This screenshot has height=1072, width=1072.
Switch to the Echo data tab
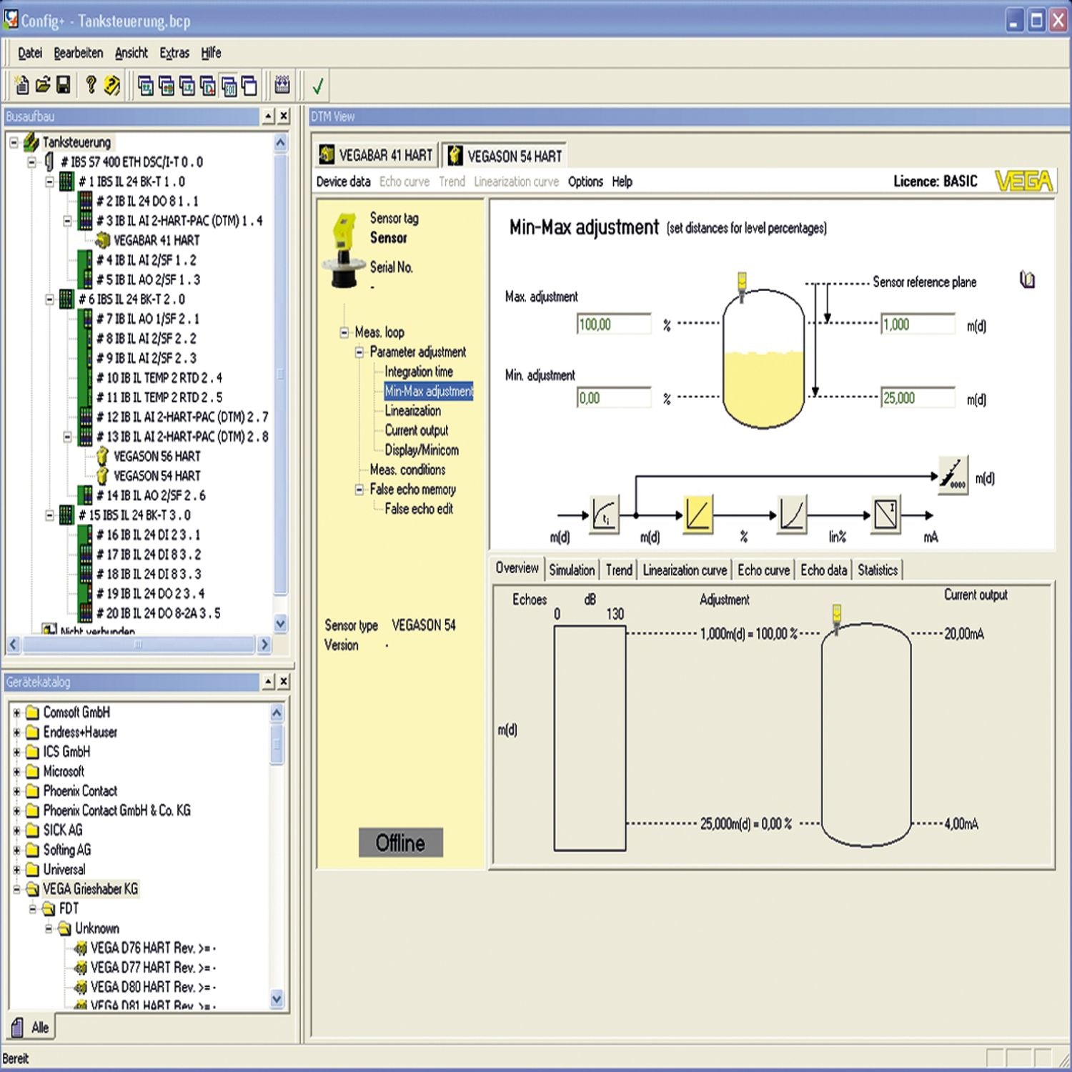tap(823, 570)
